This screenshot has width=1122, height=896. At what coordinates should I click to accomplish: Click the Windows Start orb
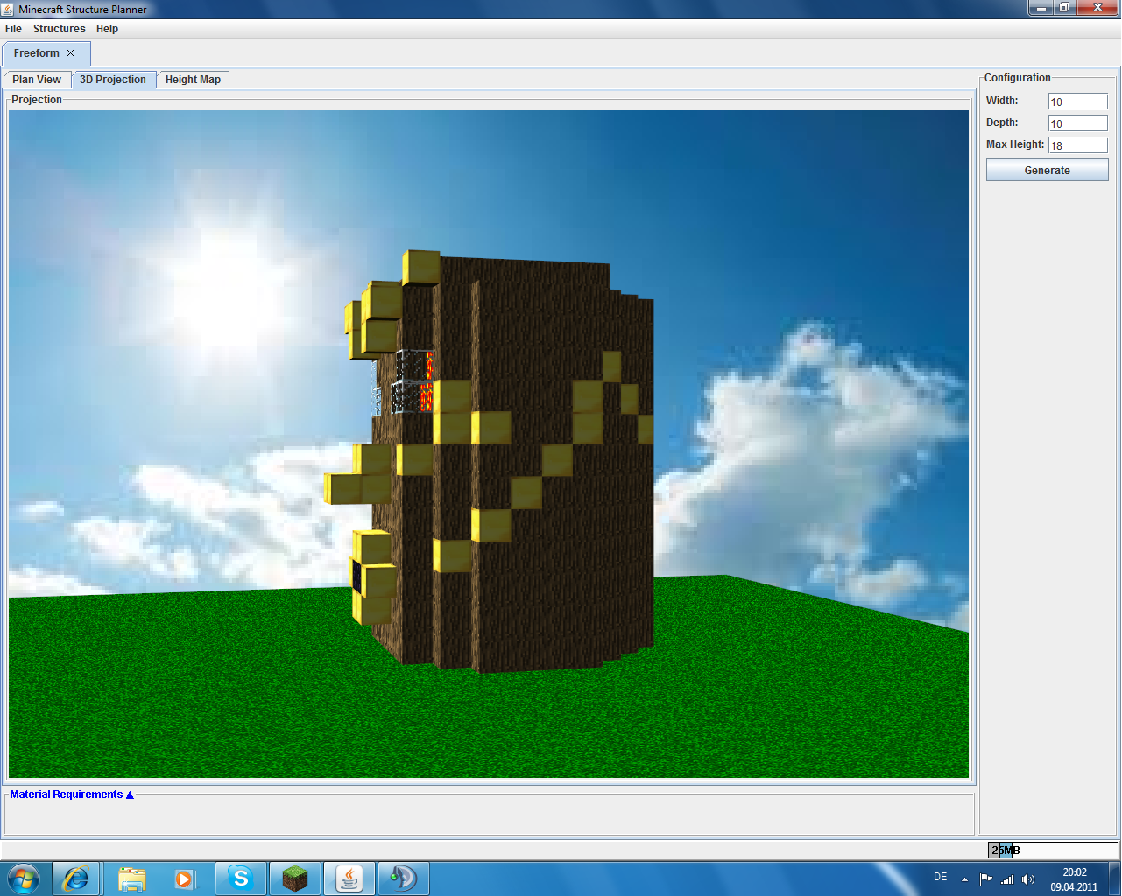(24, 878)
